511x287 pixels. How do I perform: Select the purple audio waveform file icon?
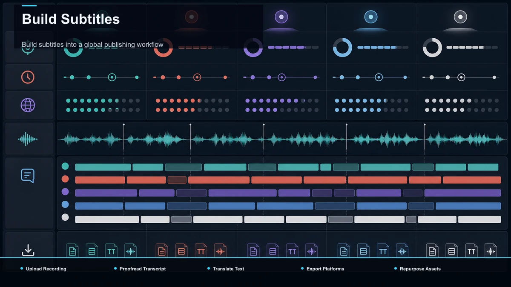(312, 251)
